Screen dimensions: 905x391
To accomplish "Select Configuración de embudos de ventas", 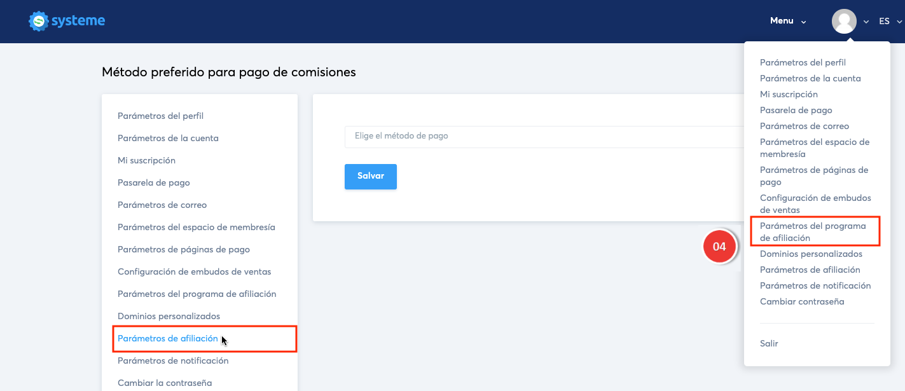I will [194, 271].
